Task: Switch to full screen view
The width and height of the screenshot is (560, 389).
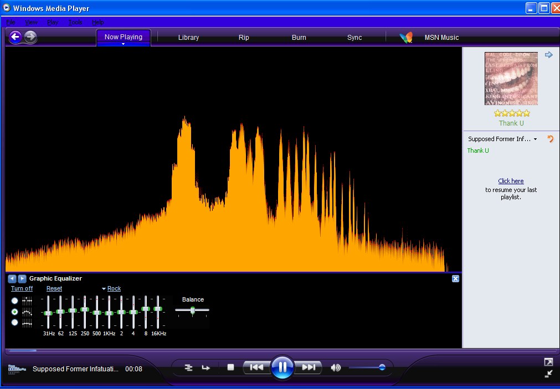Action: pyautogui.click(x=548, y=362)
